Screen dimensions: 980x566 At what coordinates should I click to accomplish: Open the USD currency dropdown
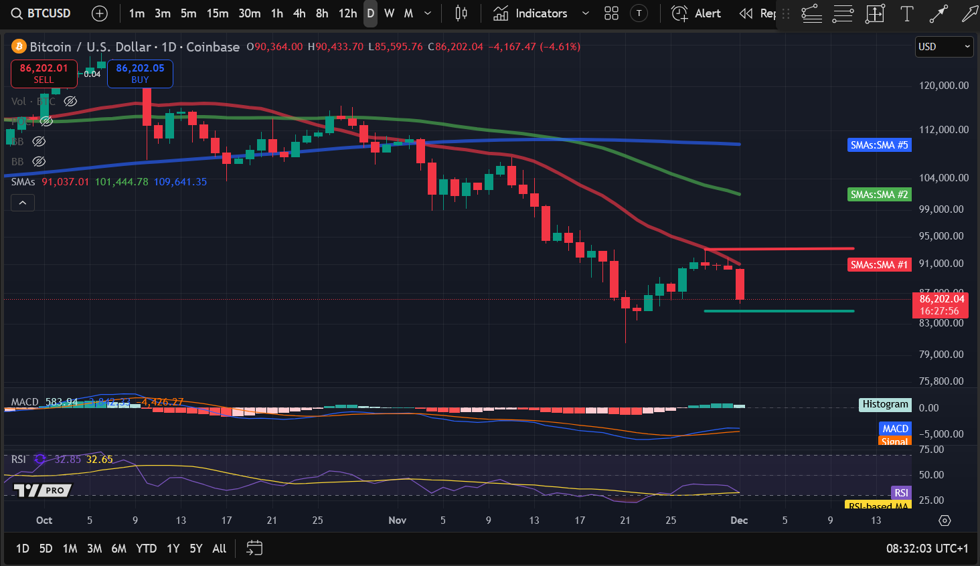(944, 47)
